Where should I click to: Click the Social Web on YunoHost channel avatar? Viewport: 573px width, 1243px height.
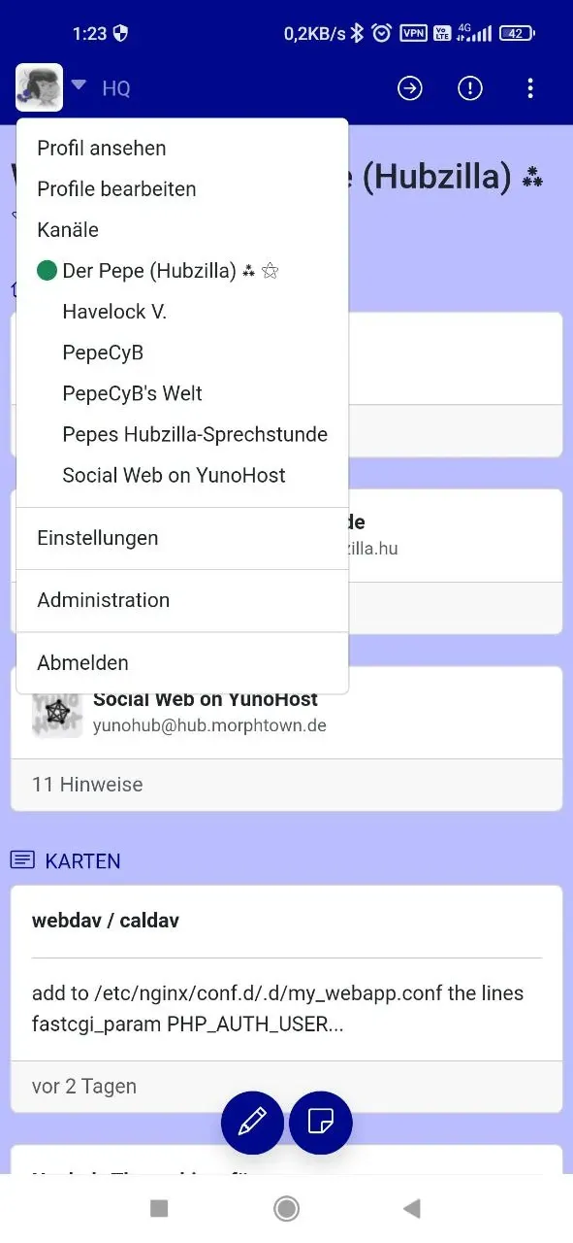click(x=56, y=714)
